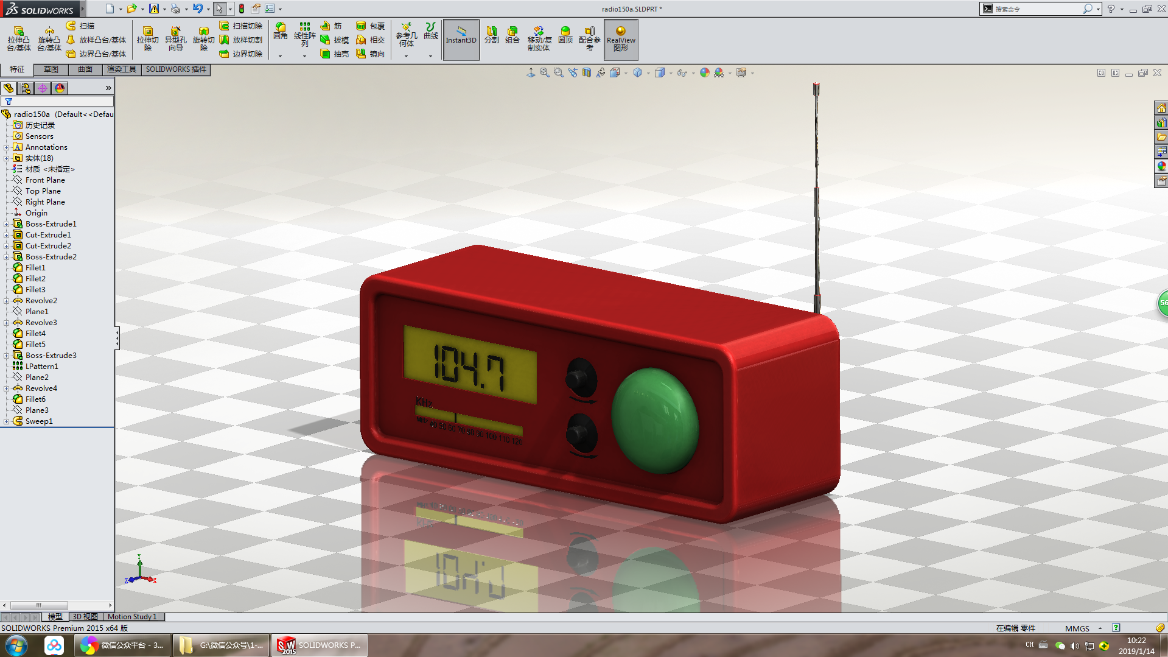Expand the Revolve2 feature node
1168x657 pixels.
(x=6, y=301)
